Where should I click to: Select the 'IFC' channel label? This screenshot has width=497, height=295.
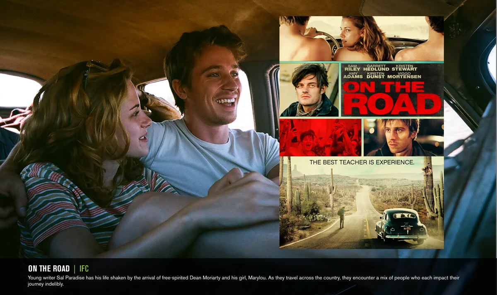pyautogui.click(x=84, y=269)
